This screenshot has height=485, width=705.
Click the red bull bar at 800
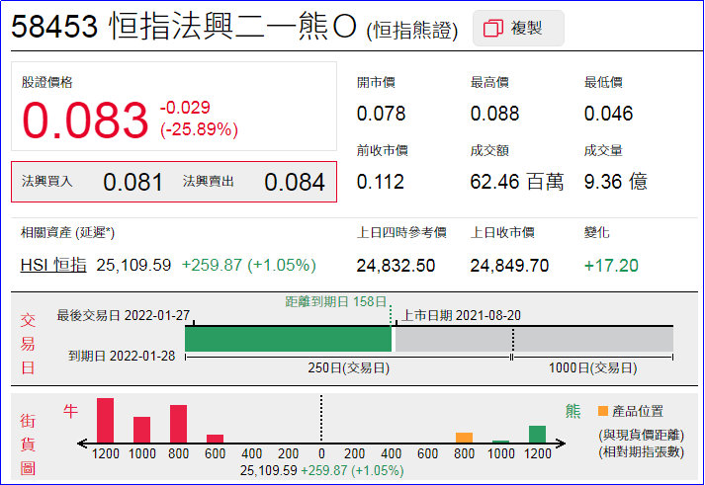(x=179, y=424)
